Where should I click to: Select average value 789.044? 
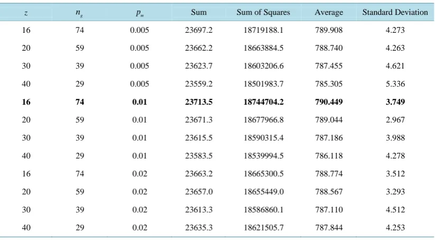pos(329,120)
